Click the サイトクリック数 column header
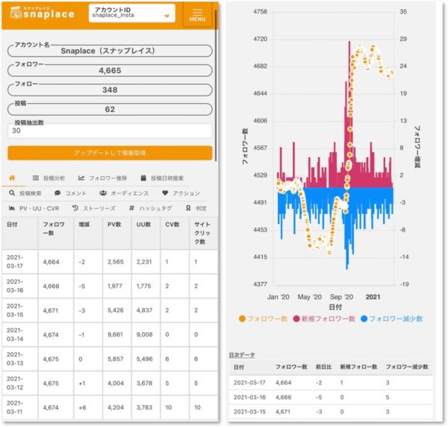This screenshot has width=448, height=427. (x=202, y=233)
